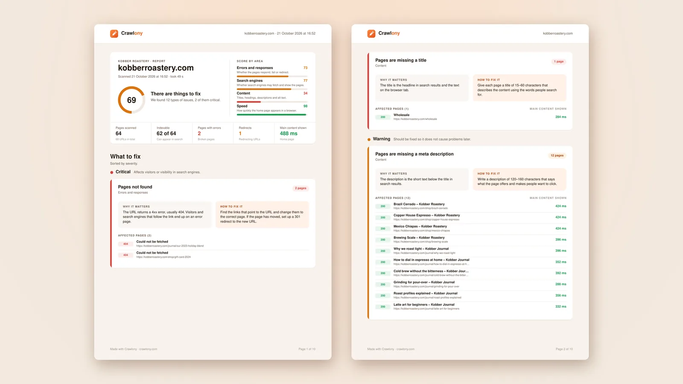
Task: Select the Brazil Cerrado affected page row
Action: 471,206
